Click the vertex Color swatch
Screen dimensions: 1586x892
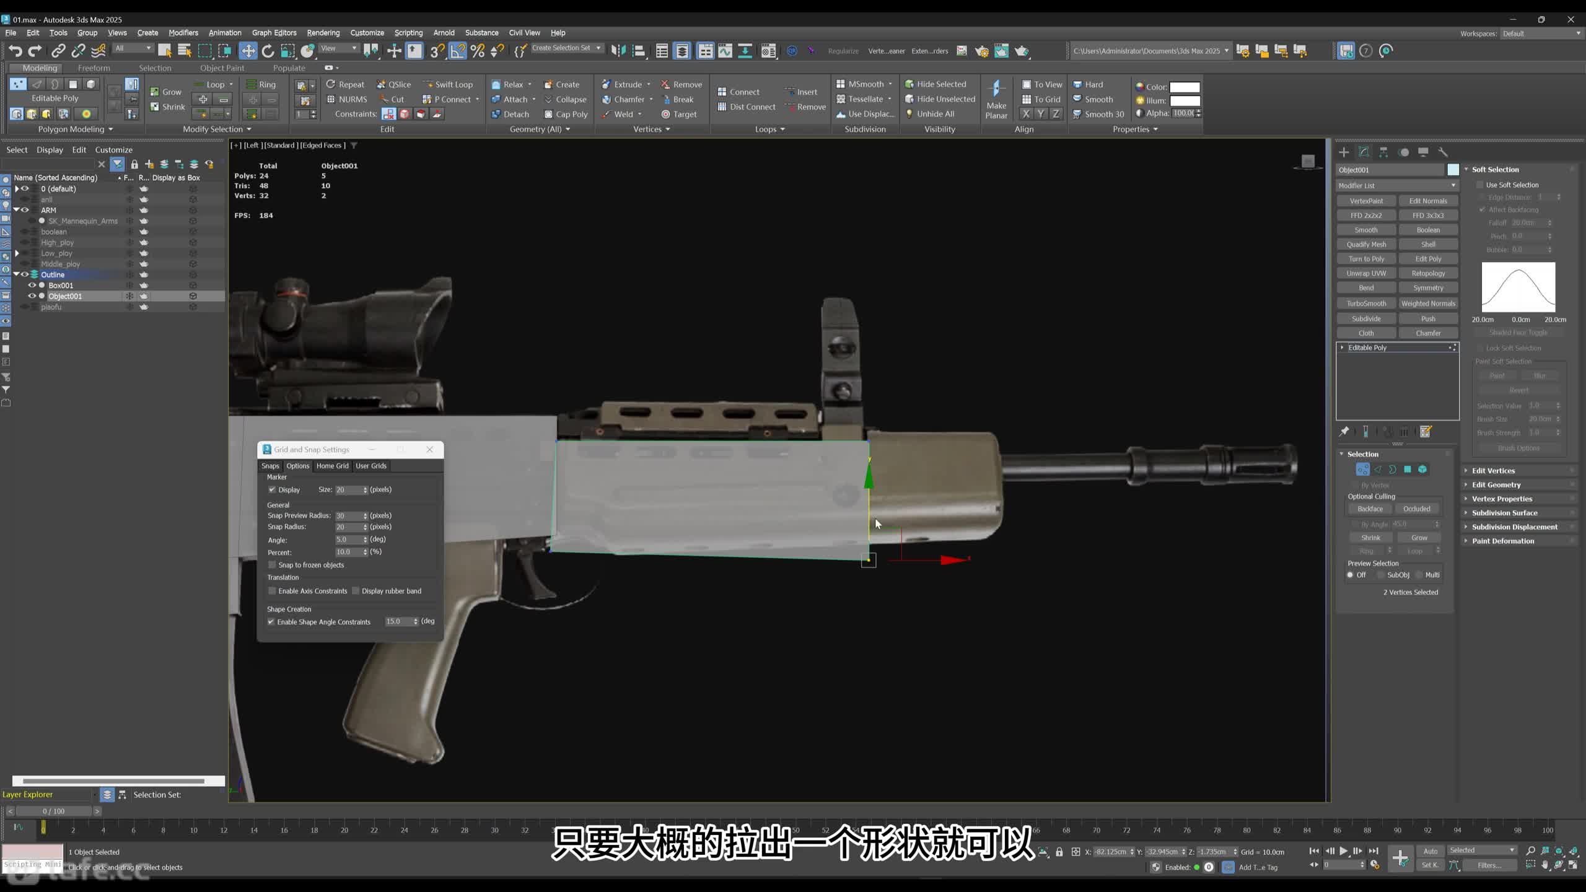tap(1185, 87)
